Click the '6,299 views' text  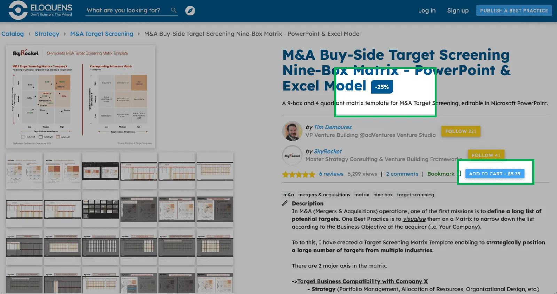click(362, 174)
